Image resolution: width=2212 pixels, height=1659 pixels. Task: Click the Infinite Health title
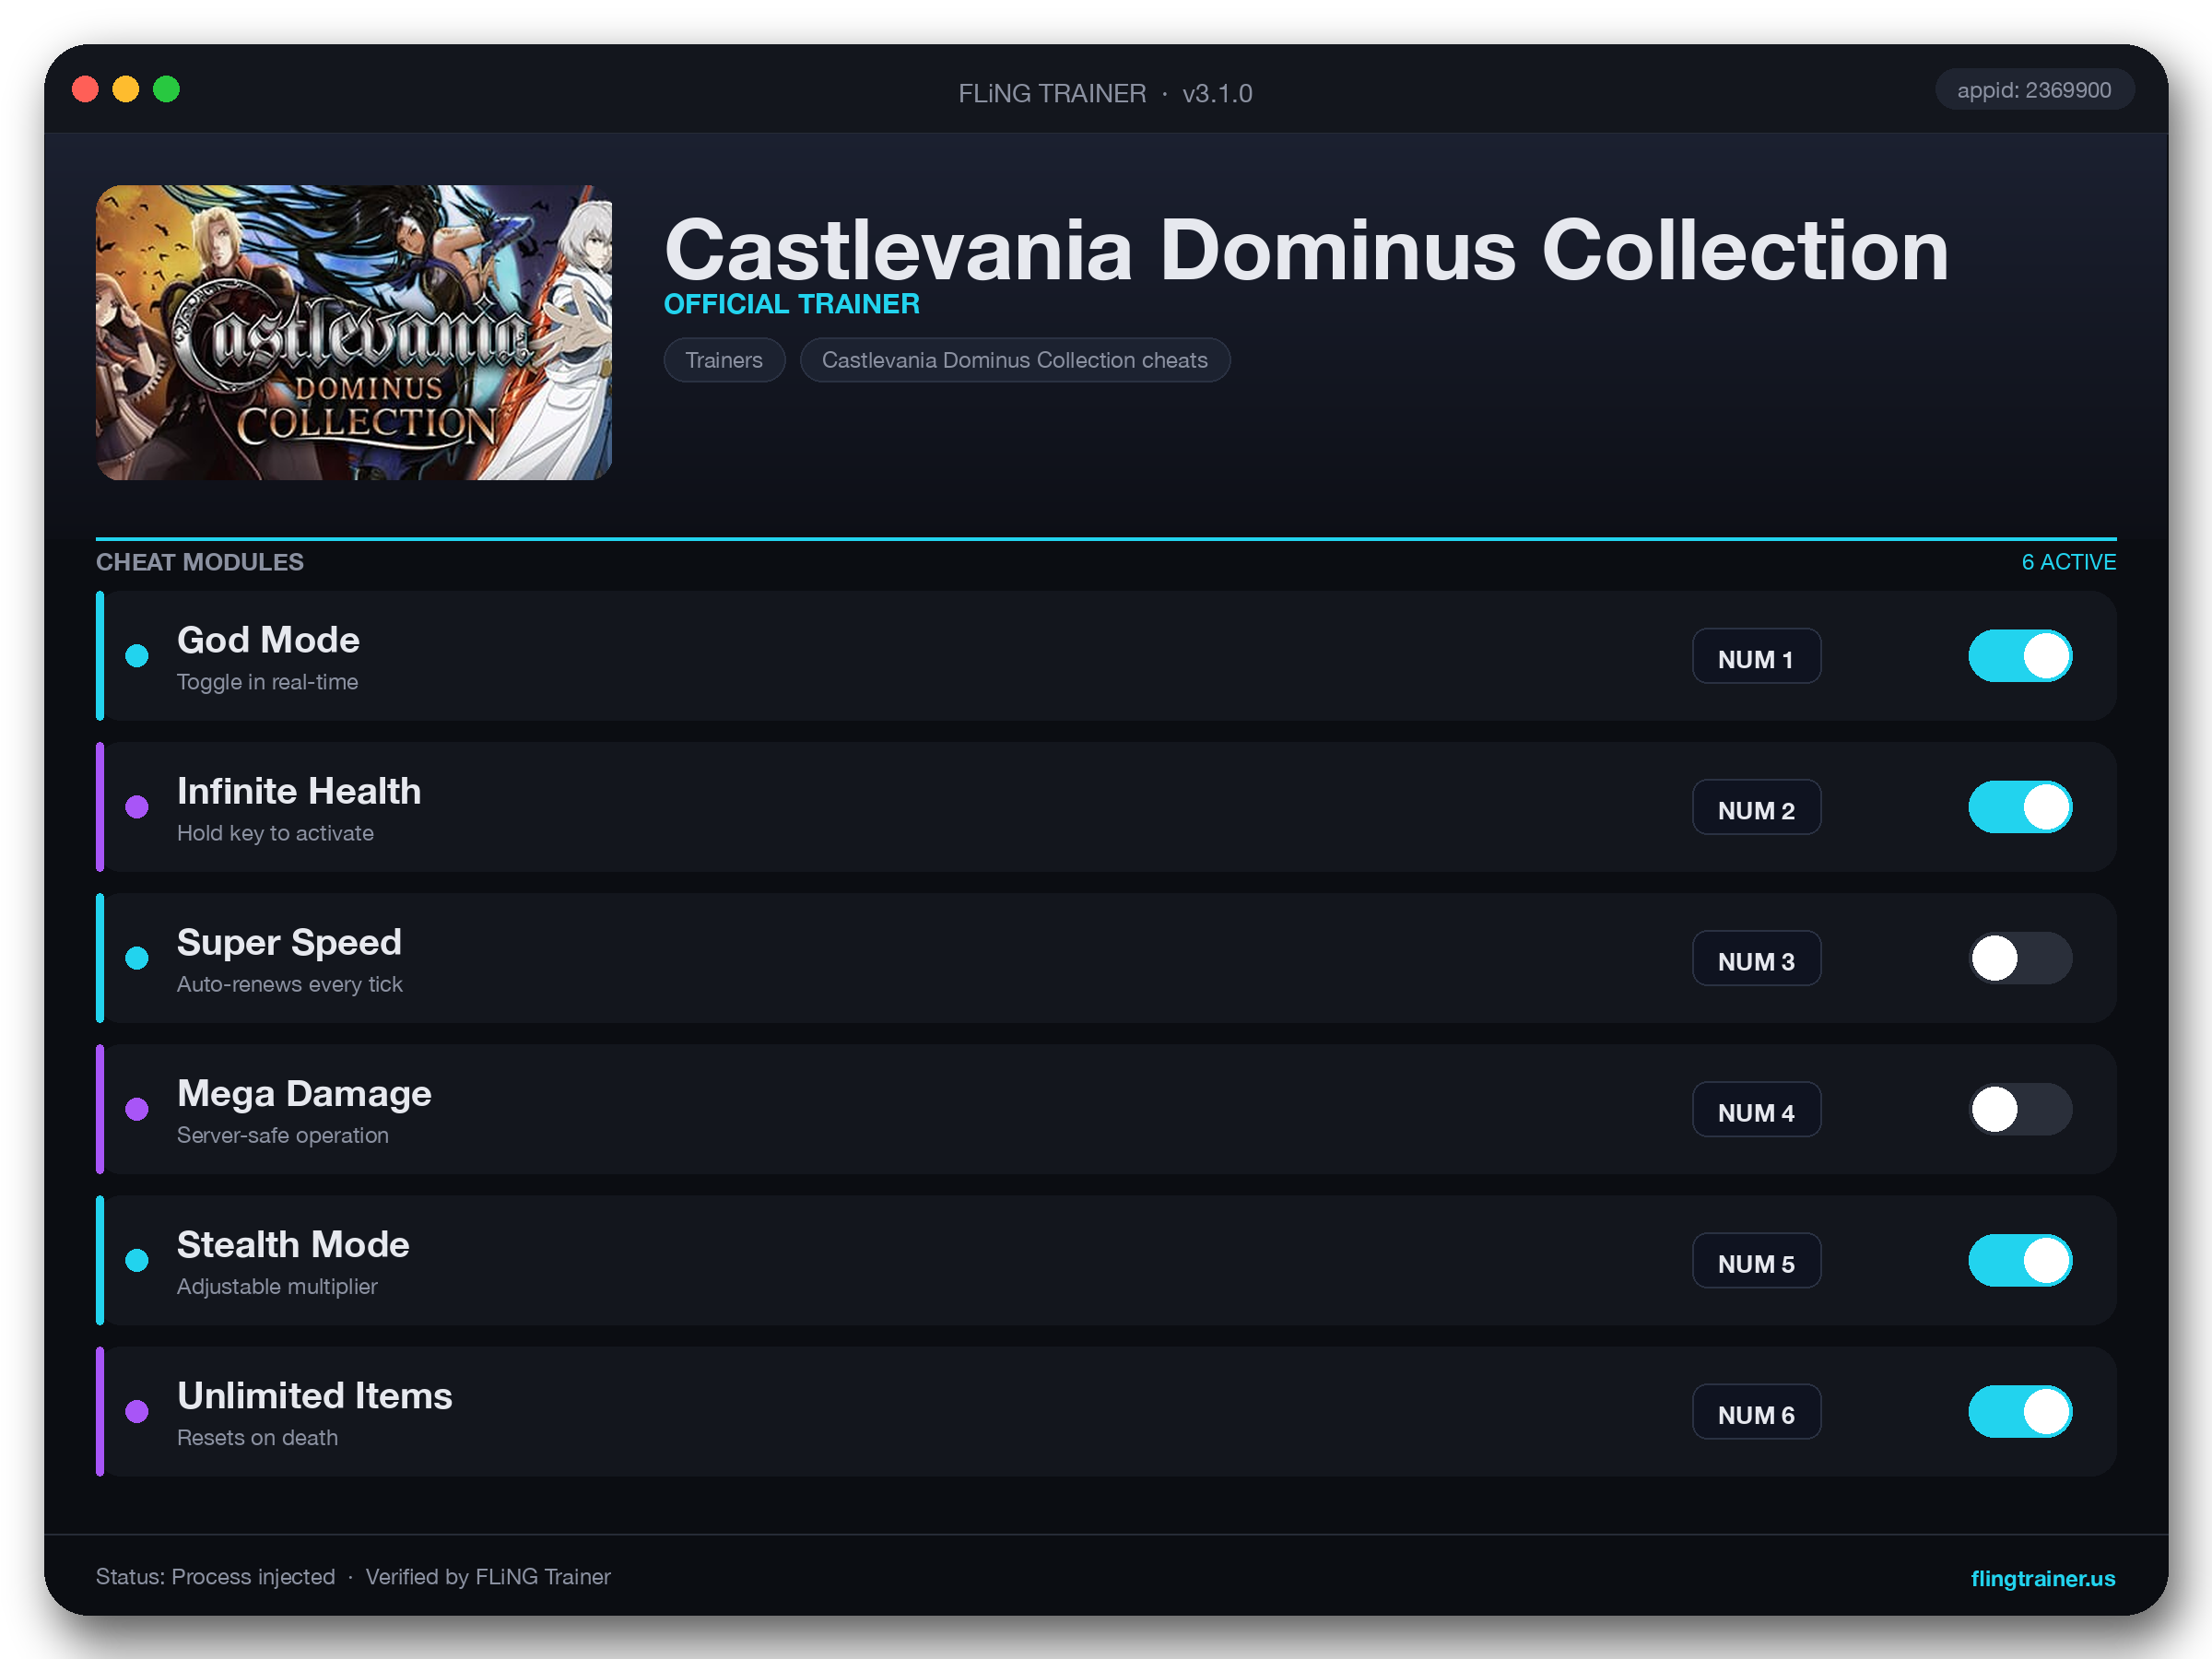tap(299, 791)
